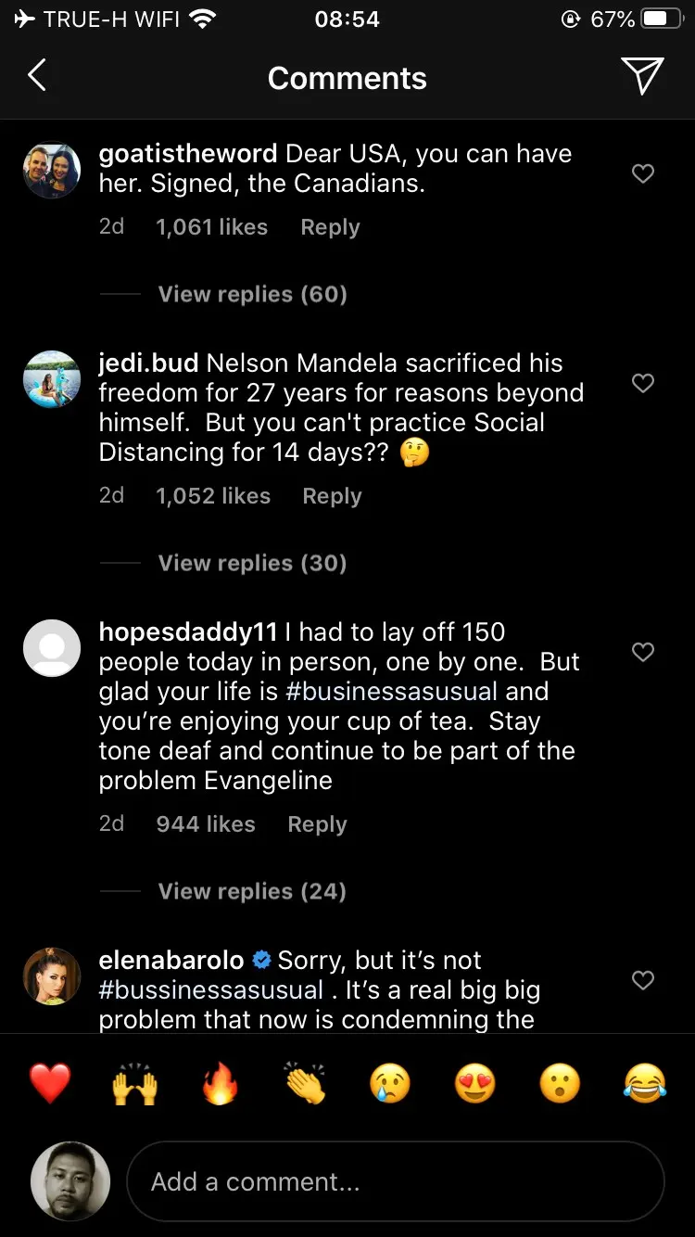This screenshot has height=1237, width=695.
Task: Open the share paper plane icon
Action: click(642, 76)
